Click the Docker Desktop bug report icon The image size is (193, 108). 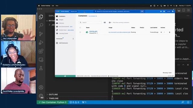click(161, 11)
